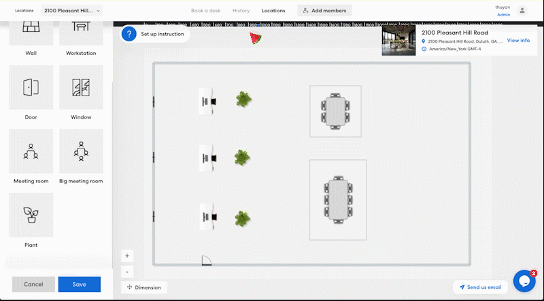The image size is (544, 301).
Task: Open Set up instruction
Action: [x=163, y=34]
